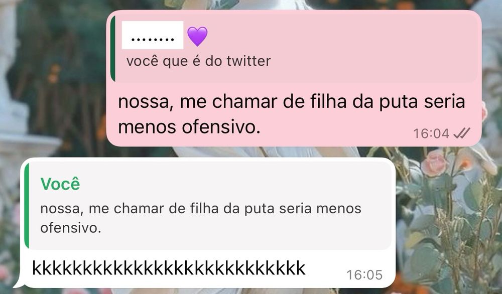
Task: Click the word "twitter" in the quote
Action: (249, 61)
